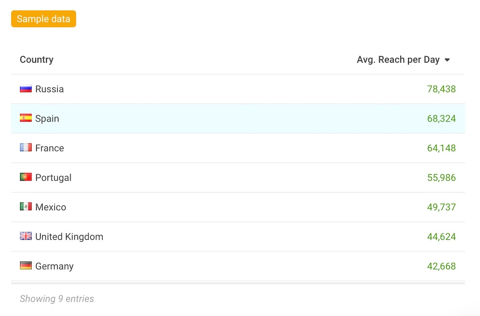Screen dimensions: 480x316
Task: Click the Spain flag icon
Action: click(26, 119)
